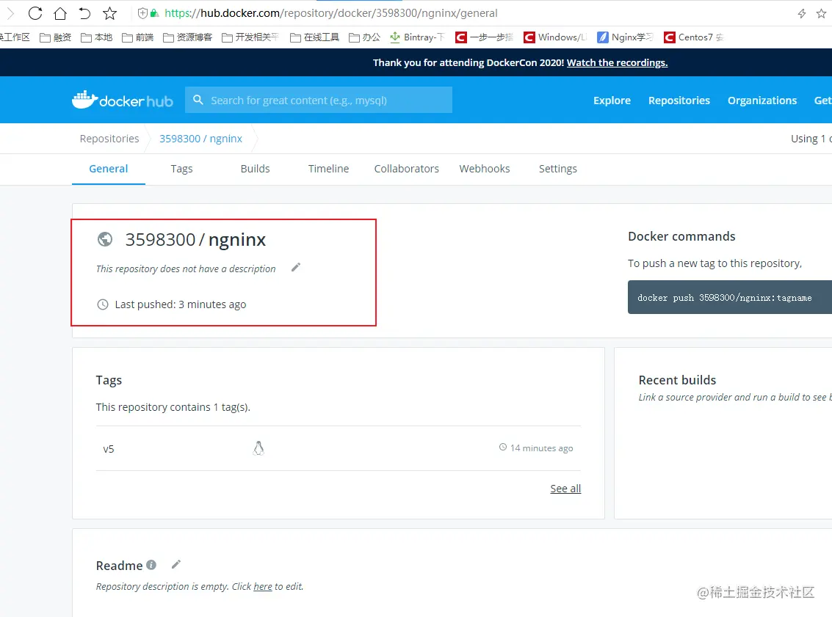Viewport: 832px width, 617px height.
Task: Open the Builds tab
Action: point(256,169)
